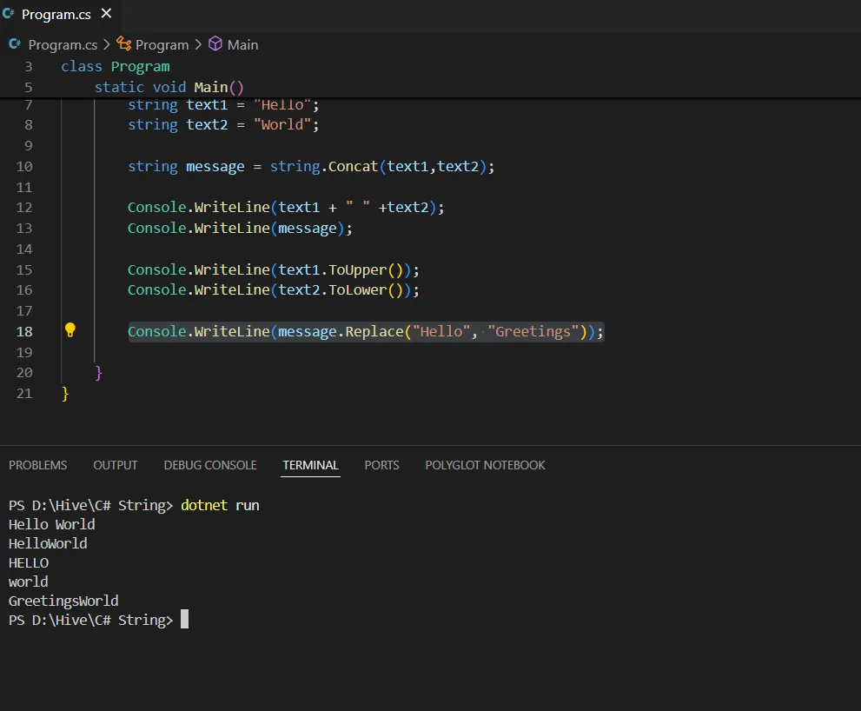Switch to the OUTPUT panel tab
The image size is (861, 711).
pyautogui.click(x=116, y=465)
